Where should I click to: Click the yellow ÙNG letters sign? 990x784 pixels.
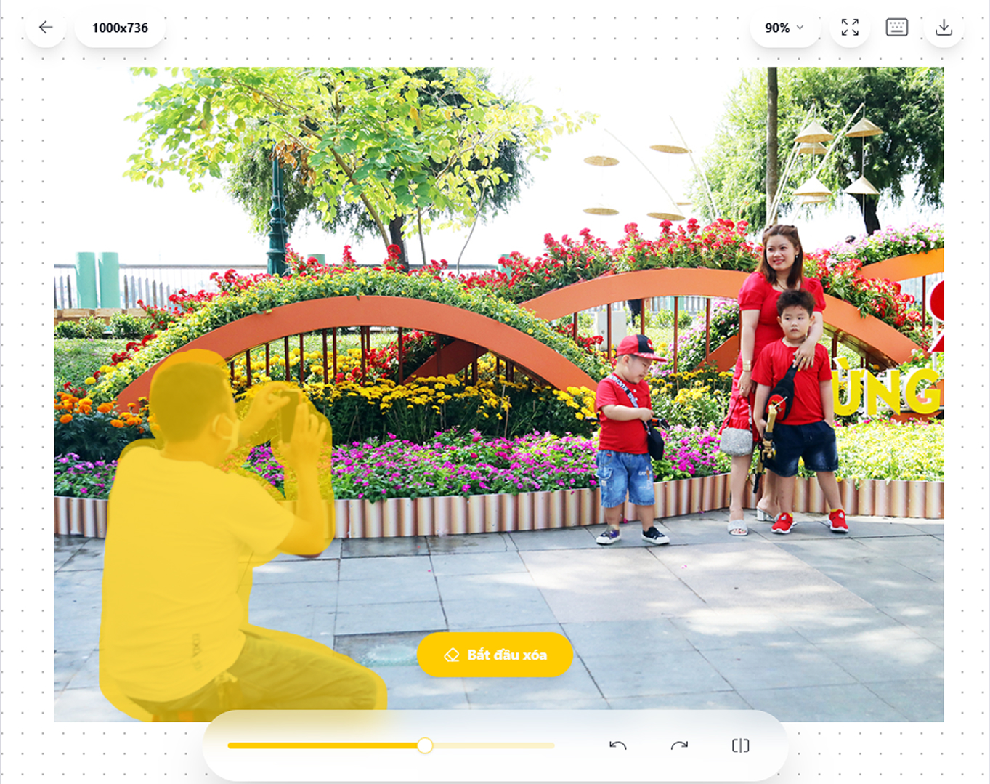click(886, 391)
